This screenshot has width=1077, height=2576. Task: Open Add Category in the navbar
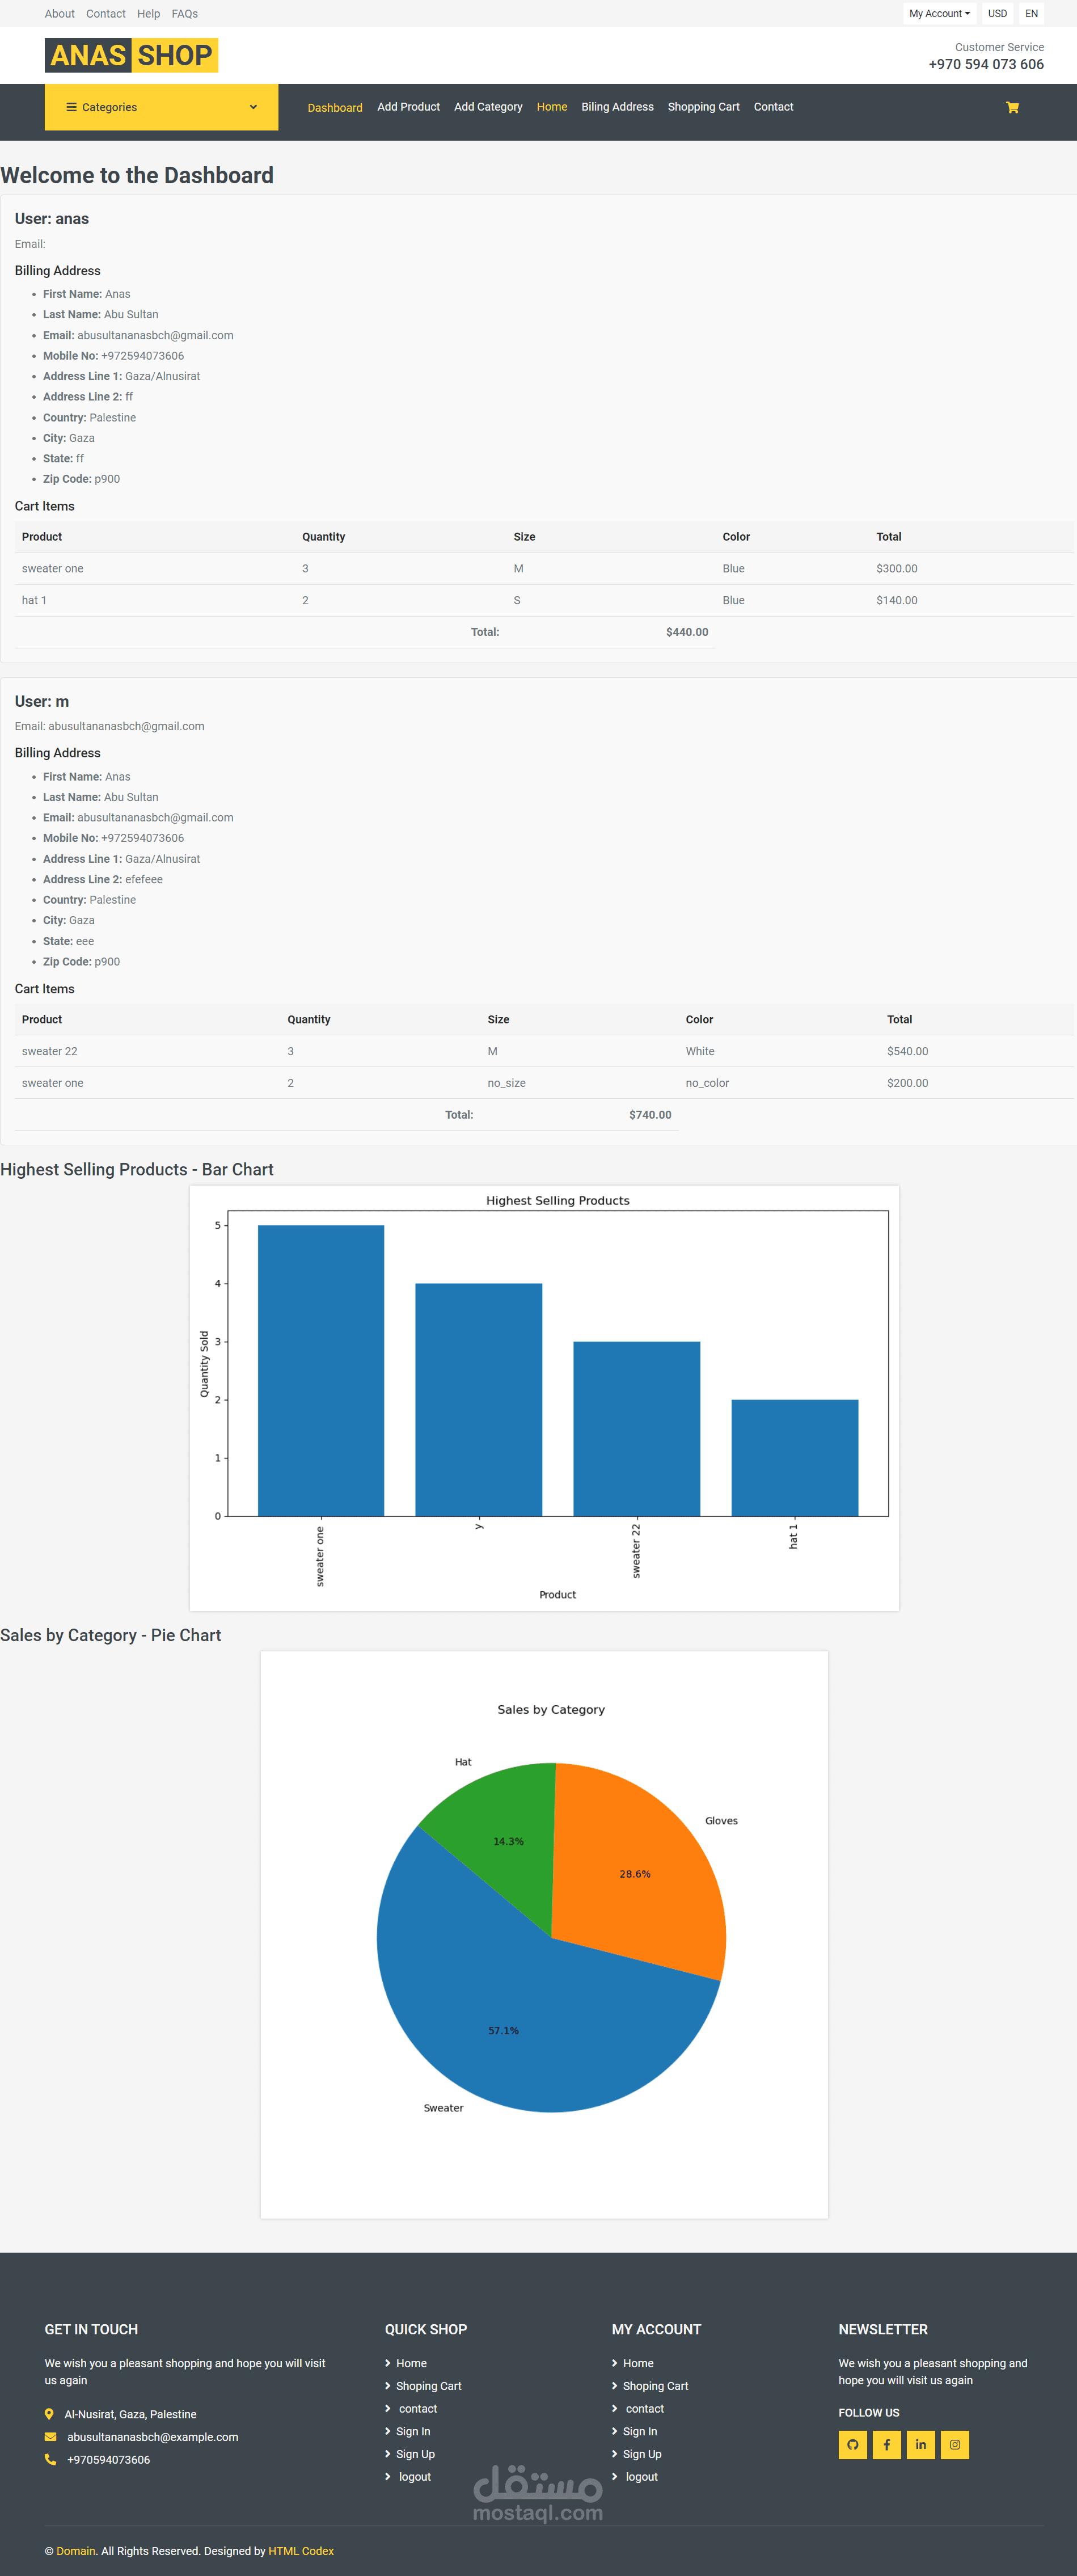point(488,107)
